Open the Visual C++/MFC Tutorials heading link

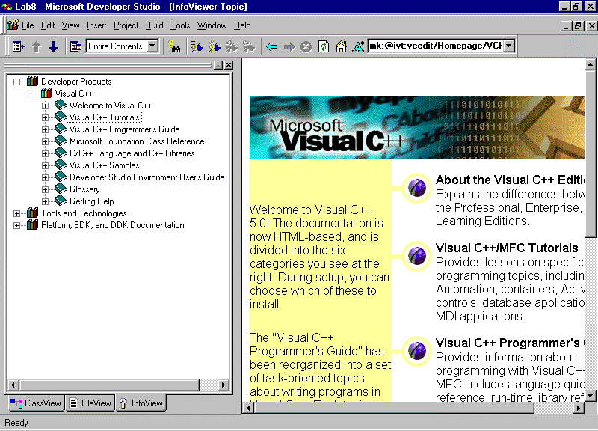coord(507,248)
